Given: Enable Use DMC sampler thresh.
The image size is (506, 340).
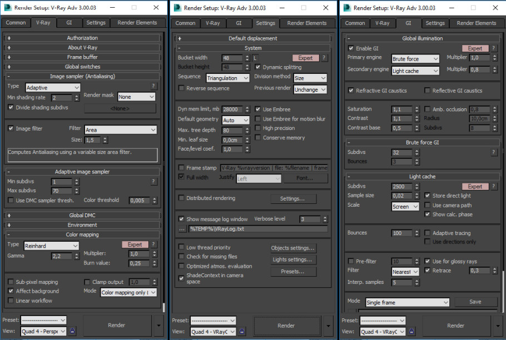Looking at the screenshot, I should tap(11, 200).
